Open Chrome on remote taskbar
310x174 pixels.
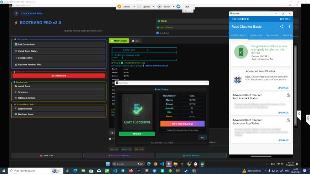pyautogui.click(x=155, y=164)
